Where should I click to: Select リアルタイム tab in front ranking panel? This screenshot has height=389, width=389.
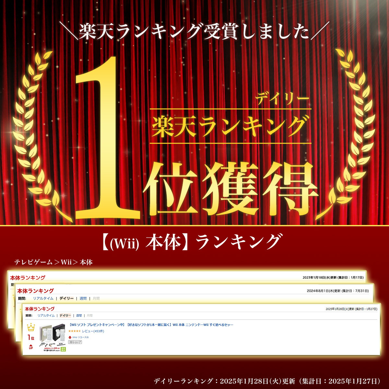[x=46, y=315]
